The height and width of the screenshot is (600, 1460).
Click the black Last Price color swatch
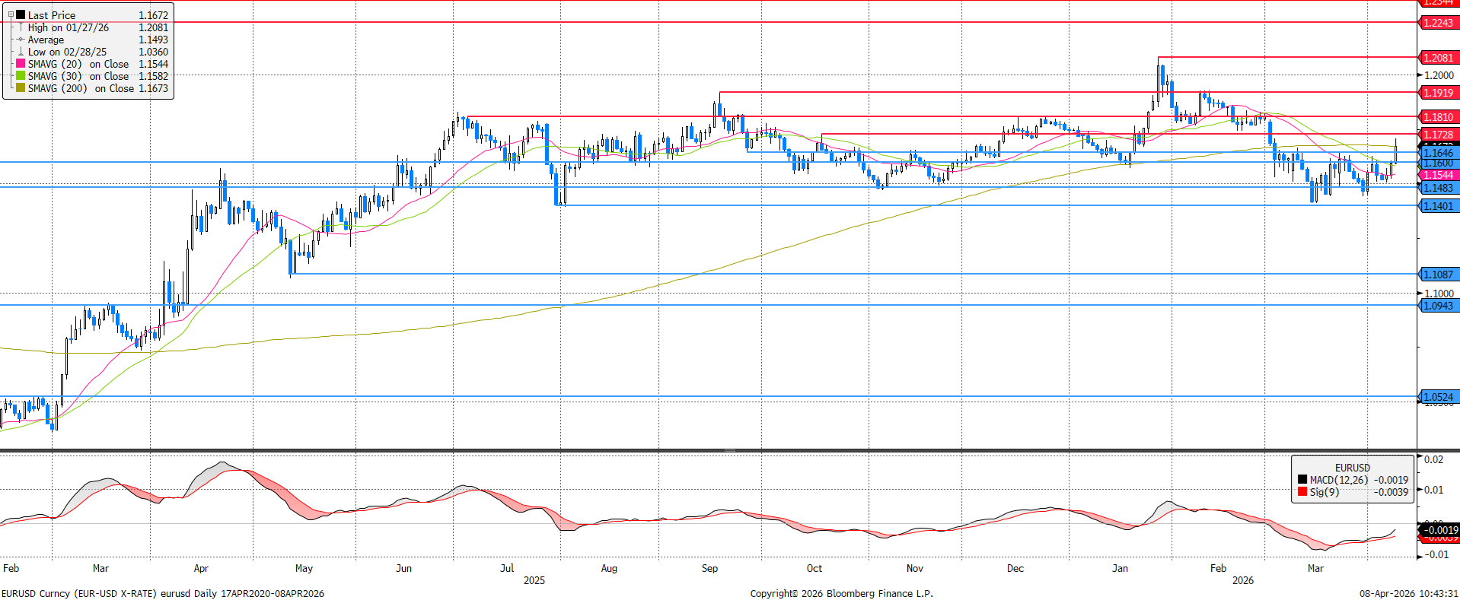(21, 14)
